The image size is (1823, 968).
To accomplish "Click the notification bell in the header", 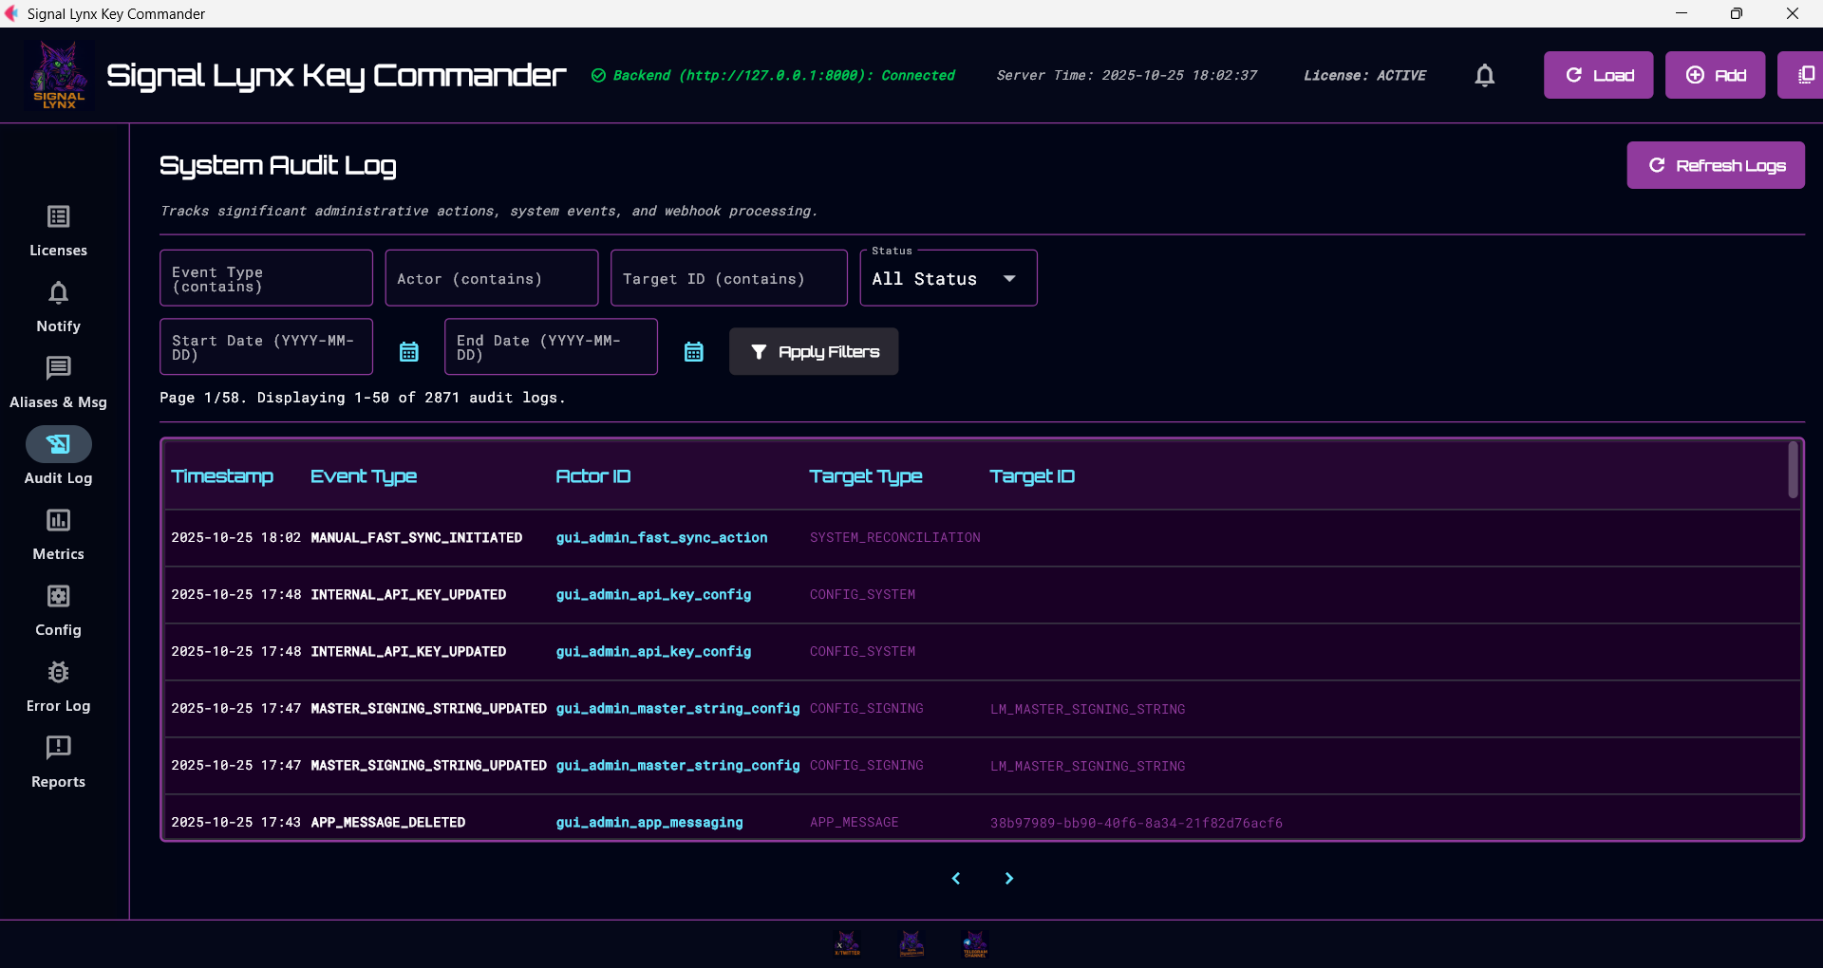I will pyautogui.click(x=1484, y=75).
